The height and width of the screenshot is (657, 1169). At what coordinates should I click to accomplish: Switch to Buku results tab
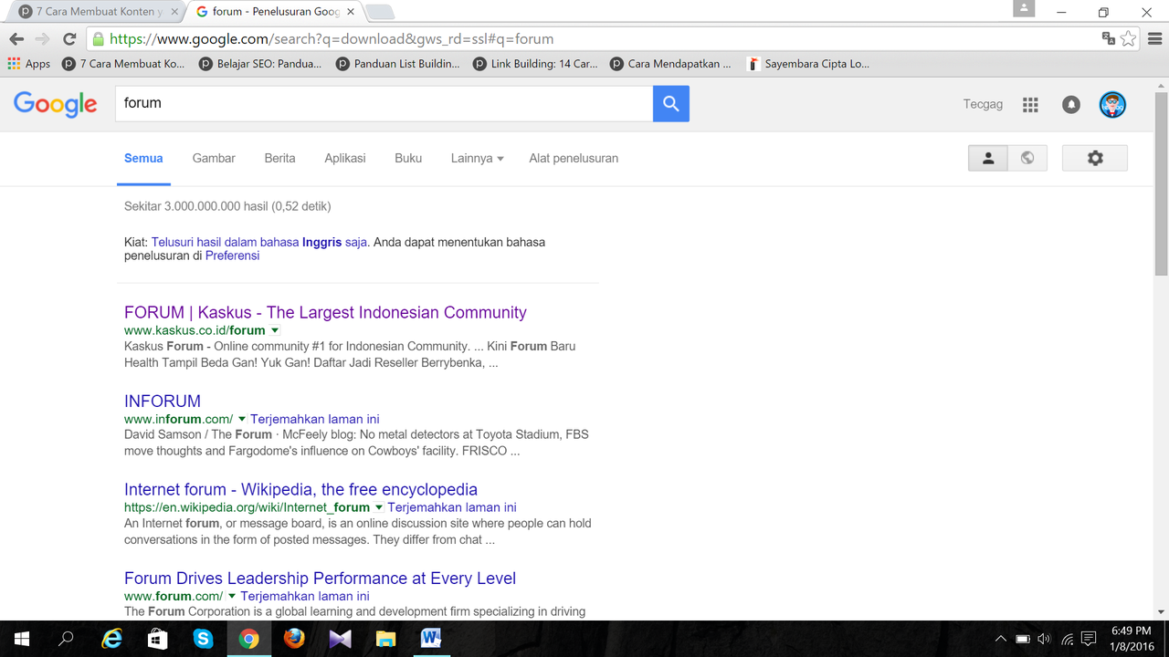pyautogui.click(x=408, y=158)
